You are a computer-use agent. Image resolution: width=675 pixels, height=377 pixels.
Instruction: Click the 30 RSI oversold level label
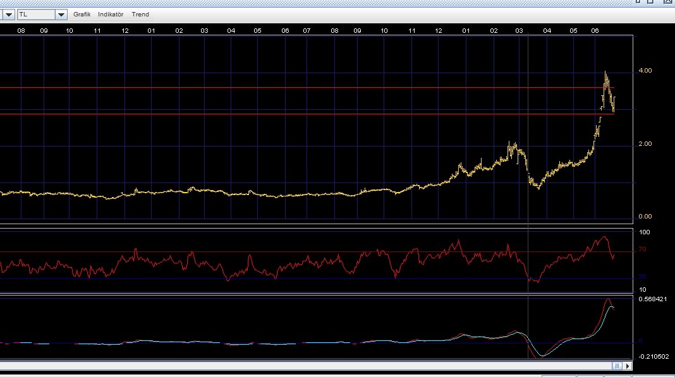coord(642,277)
